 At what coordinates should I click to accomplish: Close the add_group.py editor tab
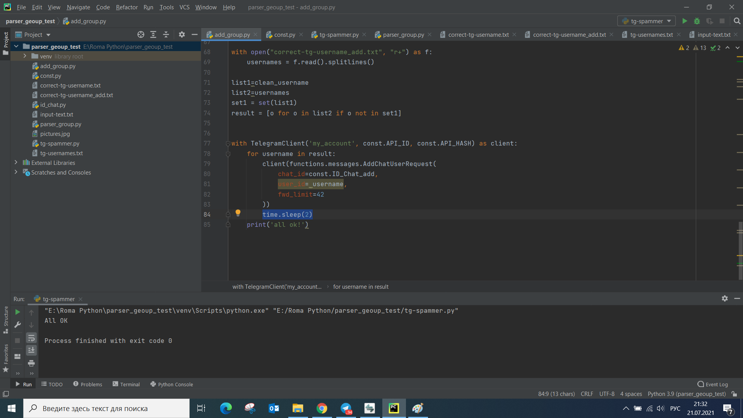[x=255, y=34]
